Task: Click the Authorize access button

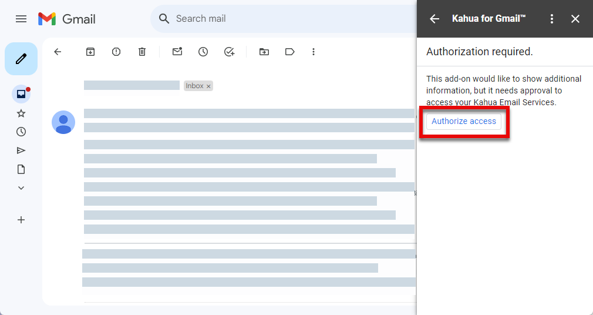Action: click(464, 122)
